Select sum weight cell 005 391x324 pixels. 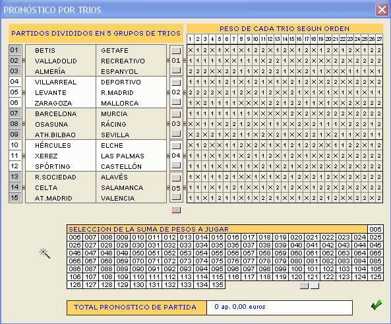click(x=375, y=229)
